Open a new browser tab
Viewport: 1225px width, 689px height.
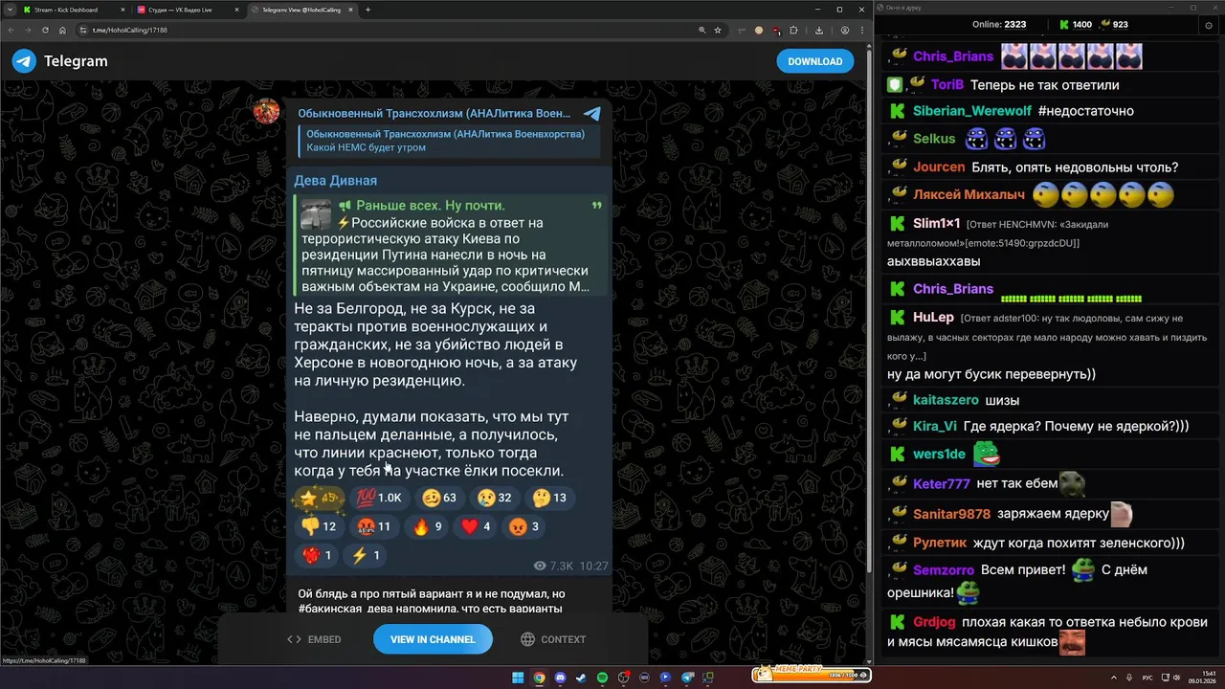[x=368, y=10]
